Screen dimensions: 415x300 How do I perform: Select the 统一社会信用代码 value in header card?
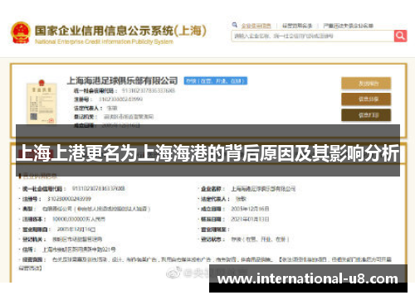[149, 90]
